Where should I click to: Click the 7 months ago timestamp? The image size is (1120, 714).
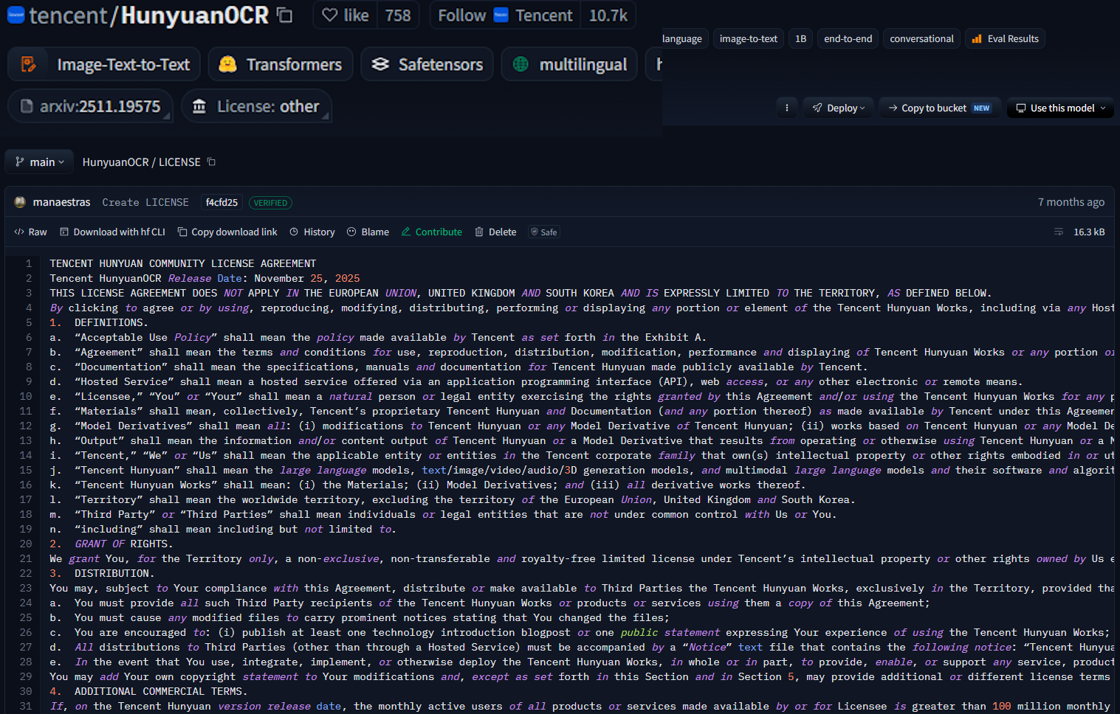point(1071,202)
